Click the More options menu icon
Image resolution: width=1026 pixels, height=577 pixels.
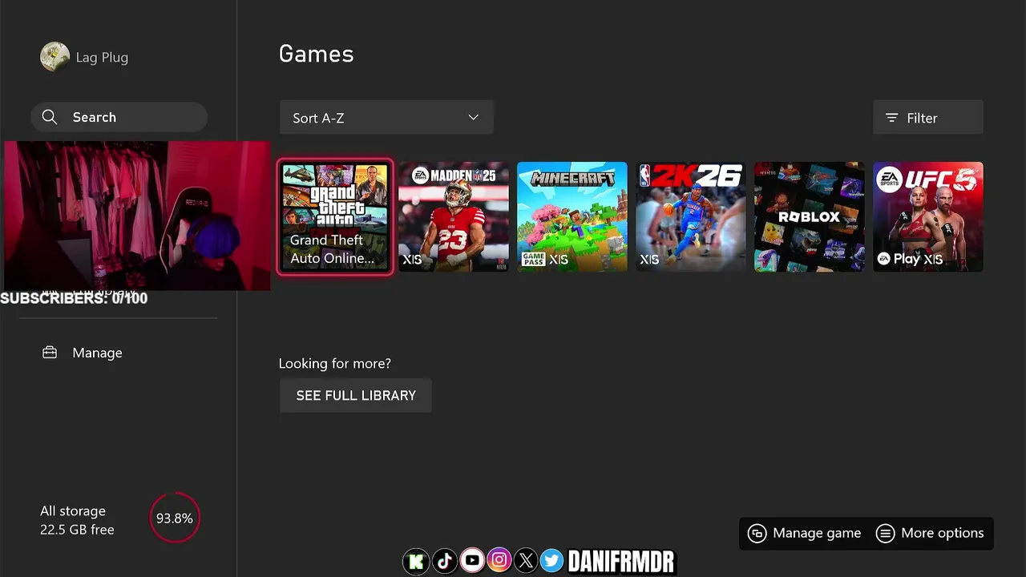point(885,534)
